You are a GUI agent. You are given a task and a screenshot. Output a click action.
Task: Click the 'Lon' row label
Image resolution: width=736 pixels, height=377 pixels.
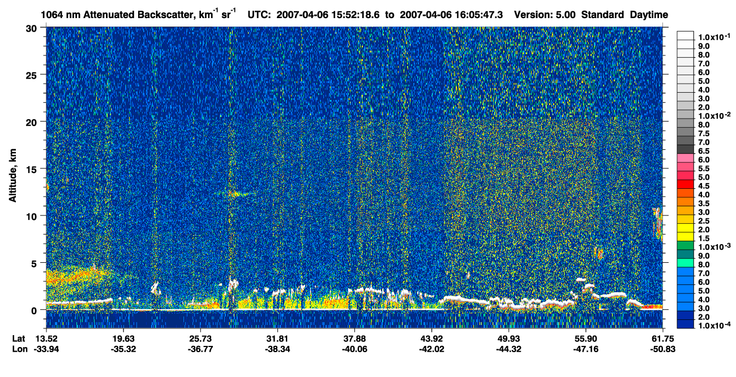click(x=19, y=349)
